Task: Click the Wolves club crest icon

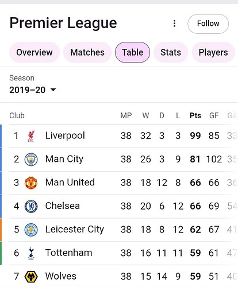Action: 31,277
